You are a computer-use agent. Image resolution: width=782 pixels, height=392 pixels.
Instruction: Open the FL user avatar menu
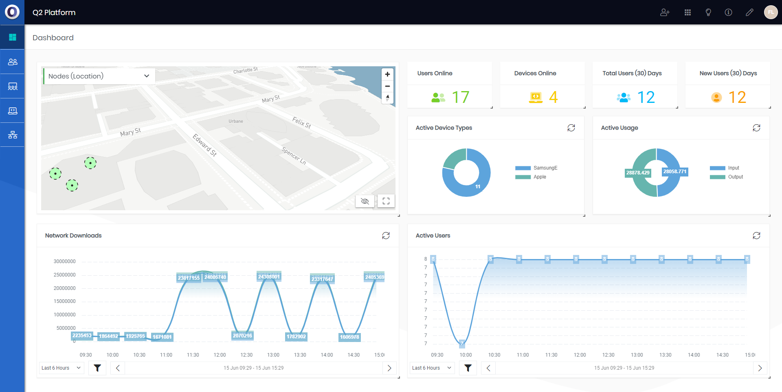point(771,12)
